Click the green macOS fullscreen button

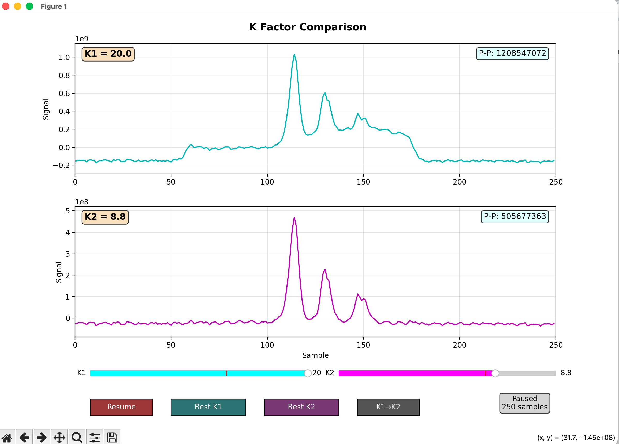pyautogui.click(x=29, y=6)
